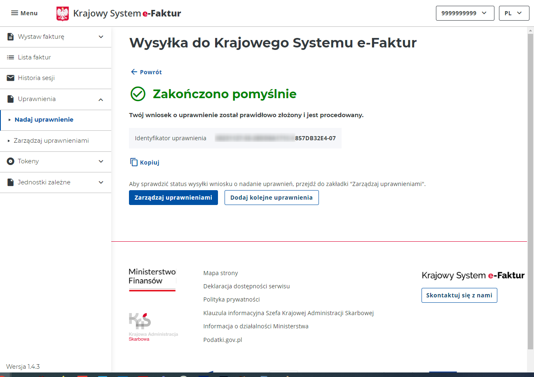Open Zarządzaj uprawnieniami in the sidebar
The height and width of the screenshot is (377, 534).
(x=56, y=141)
